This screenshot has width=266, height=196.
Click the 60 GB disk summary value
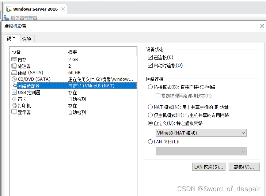74,73
